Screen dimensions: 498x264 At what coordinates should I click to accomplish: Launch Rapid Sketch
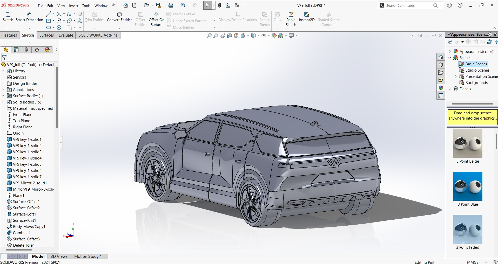[x=291, y=19]
